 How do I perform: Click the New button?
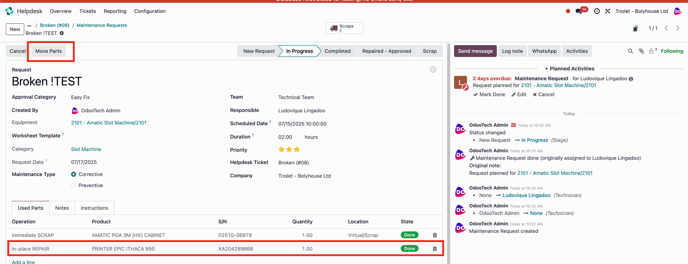point(15,29)
